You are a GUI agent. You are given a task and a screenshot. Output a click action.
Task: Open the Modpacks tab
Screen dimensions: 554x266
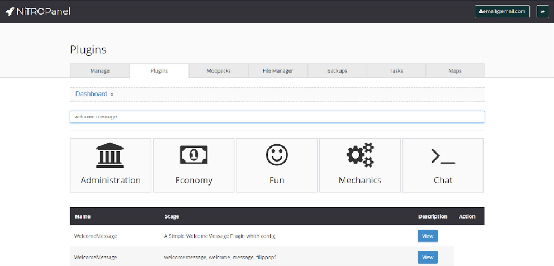tap(219, 71)
